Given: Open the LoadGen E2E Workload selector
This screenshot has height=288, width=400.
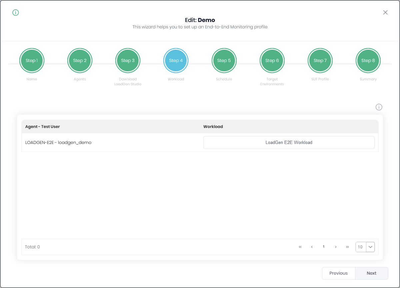Looking at the screenshot, I should (x=289, y=142).
